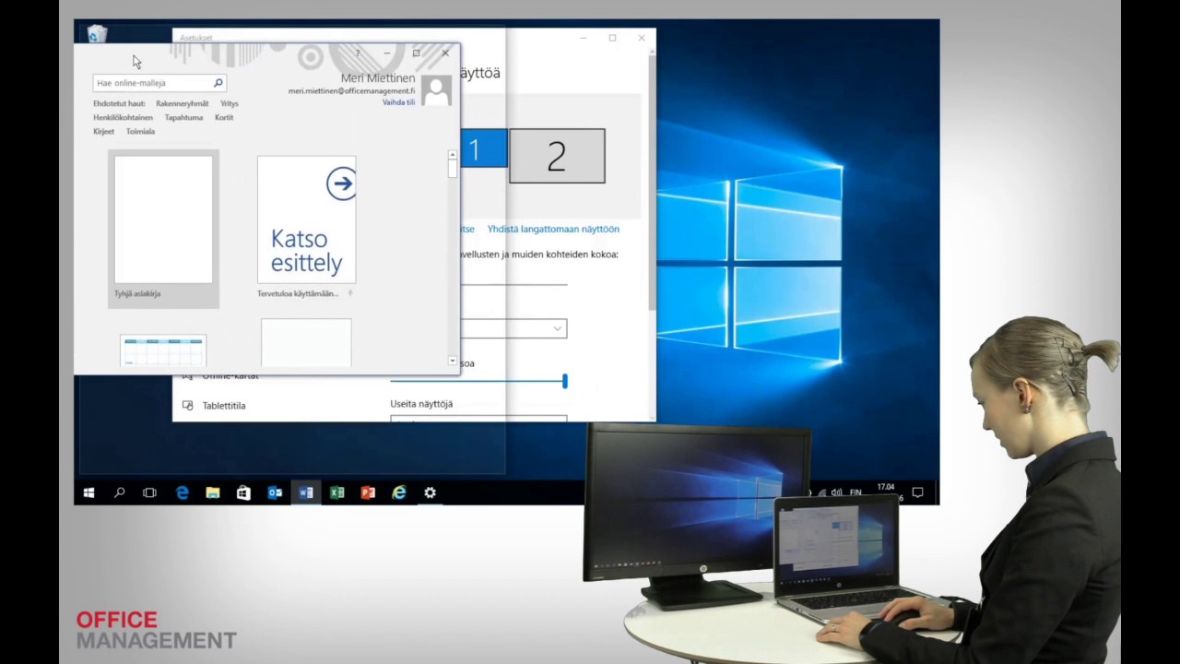1180x664 pixels.
Task: Search suggested term Kirjeet
Action: tap(103, 132)
